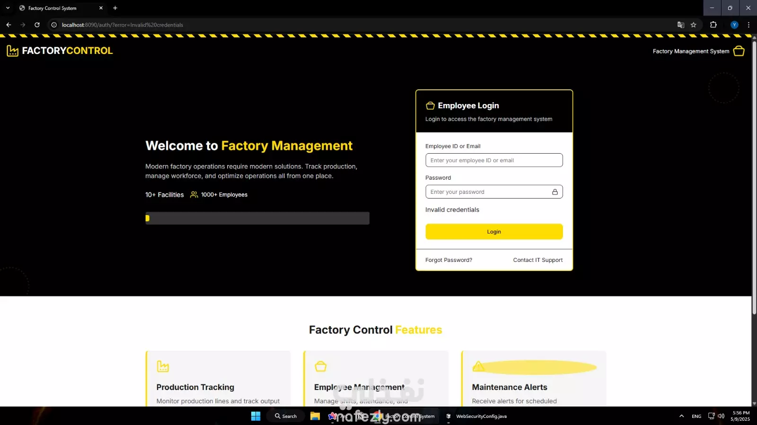
Task: Focus the Employee ID or Email field
Action: 494,160
